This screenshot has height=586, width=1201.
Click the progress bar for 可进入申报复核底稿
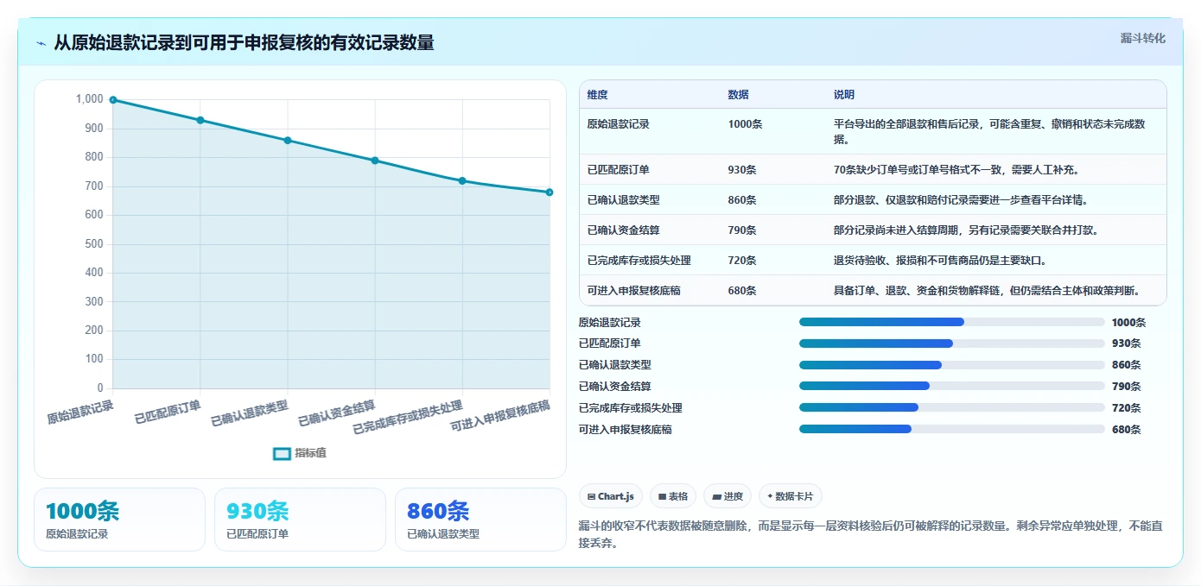(x=952, y=429)
